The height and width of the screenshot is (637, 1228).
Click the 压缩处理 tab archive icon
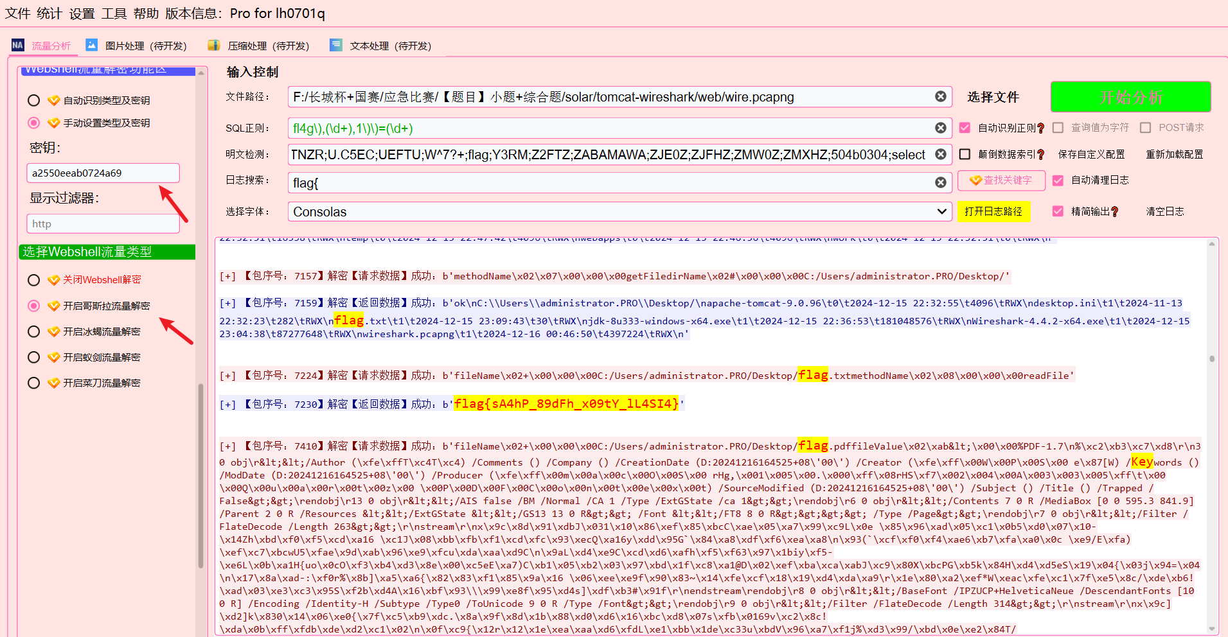click(214, 45)
